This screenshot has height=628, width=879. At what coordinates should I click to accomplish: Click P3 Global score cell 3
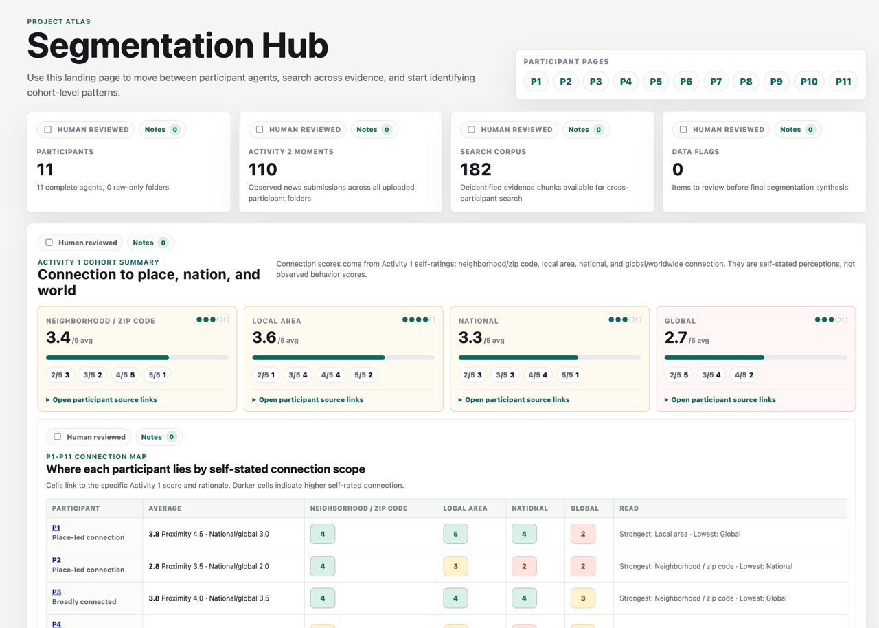583,598
